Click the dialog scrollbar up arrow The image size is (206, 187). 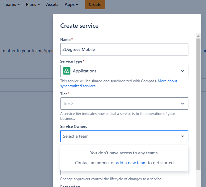[198, 36]
